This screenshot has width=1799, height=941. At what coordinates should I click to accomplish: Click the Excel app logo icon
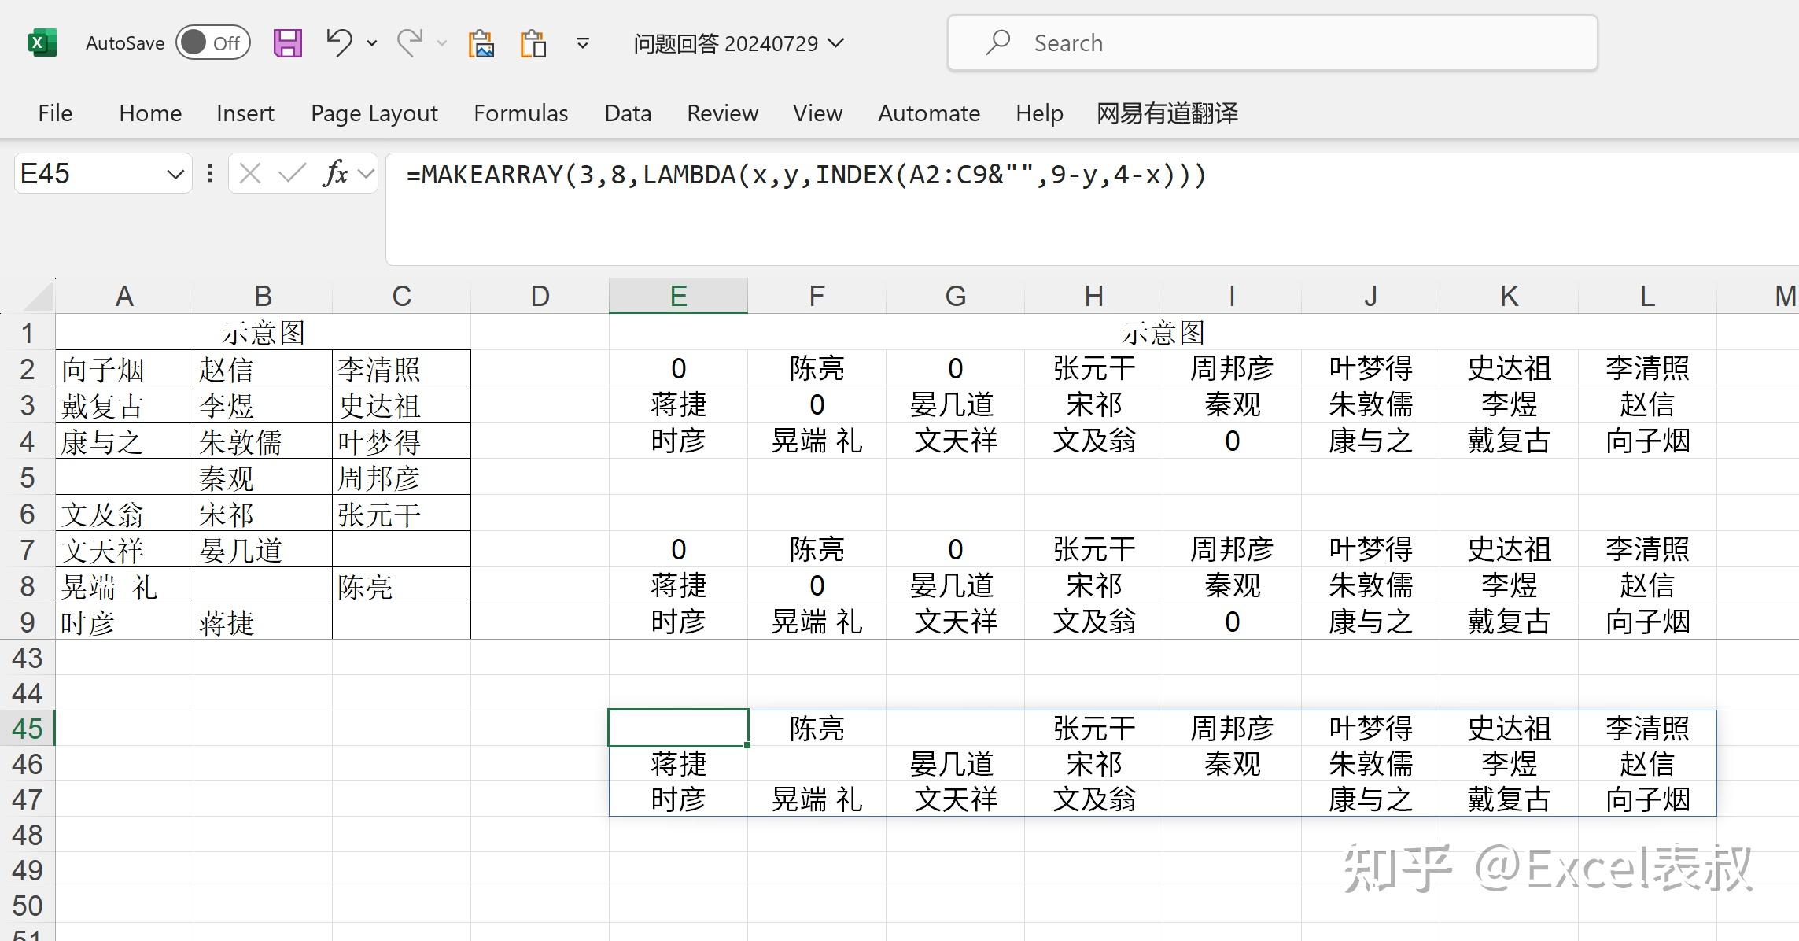42,42
